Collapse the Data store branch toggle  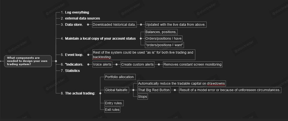click(88, 25)
